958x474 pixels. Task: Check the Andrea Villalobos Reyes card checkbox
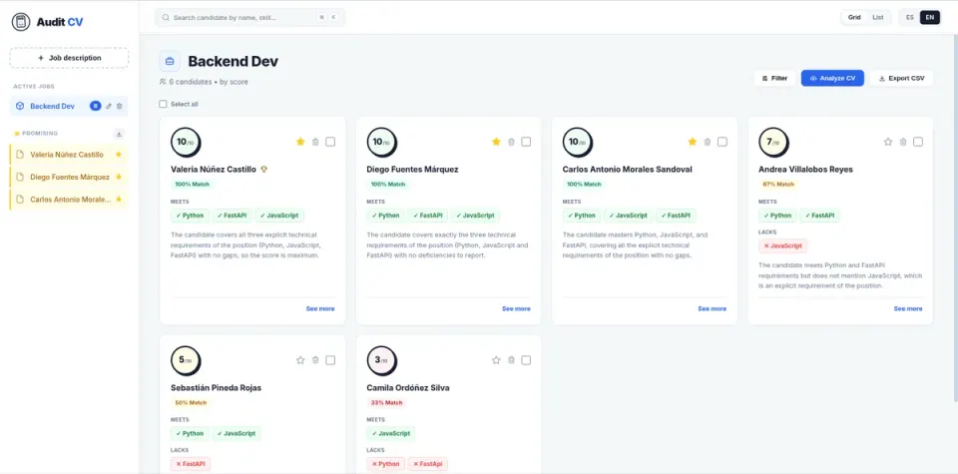[918, 142]
